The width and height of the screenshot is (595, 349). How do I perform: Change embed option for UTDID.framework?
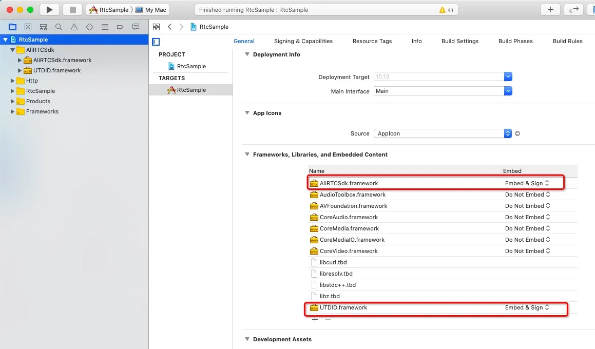click(x=527, y=307)
